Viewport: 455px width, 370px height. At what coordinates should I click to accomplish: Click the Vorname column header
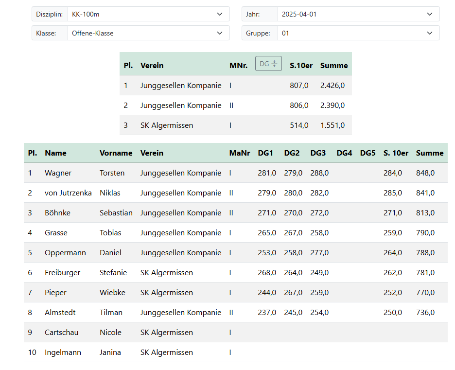click(116, 153)
